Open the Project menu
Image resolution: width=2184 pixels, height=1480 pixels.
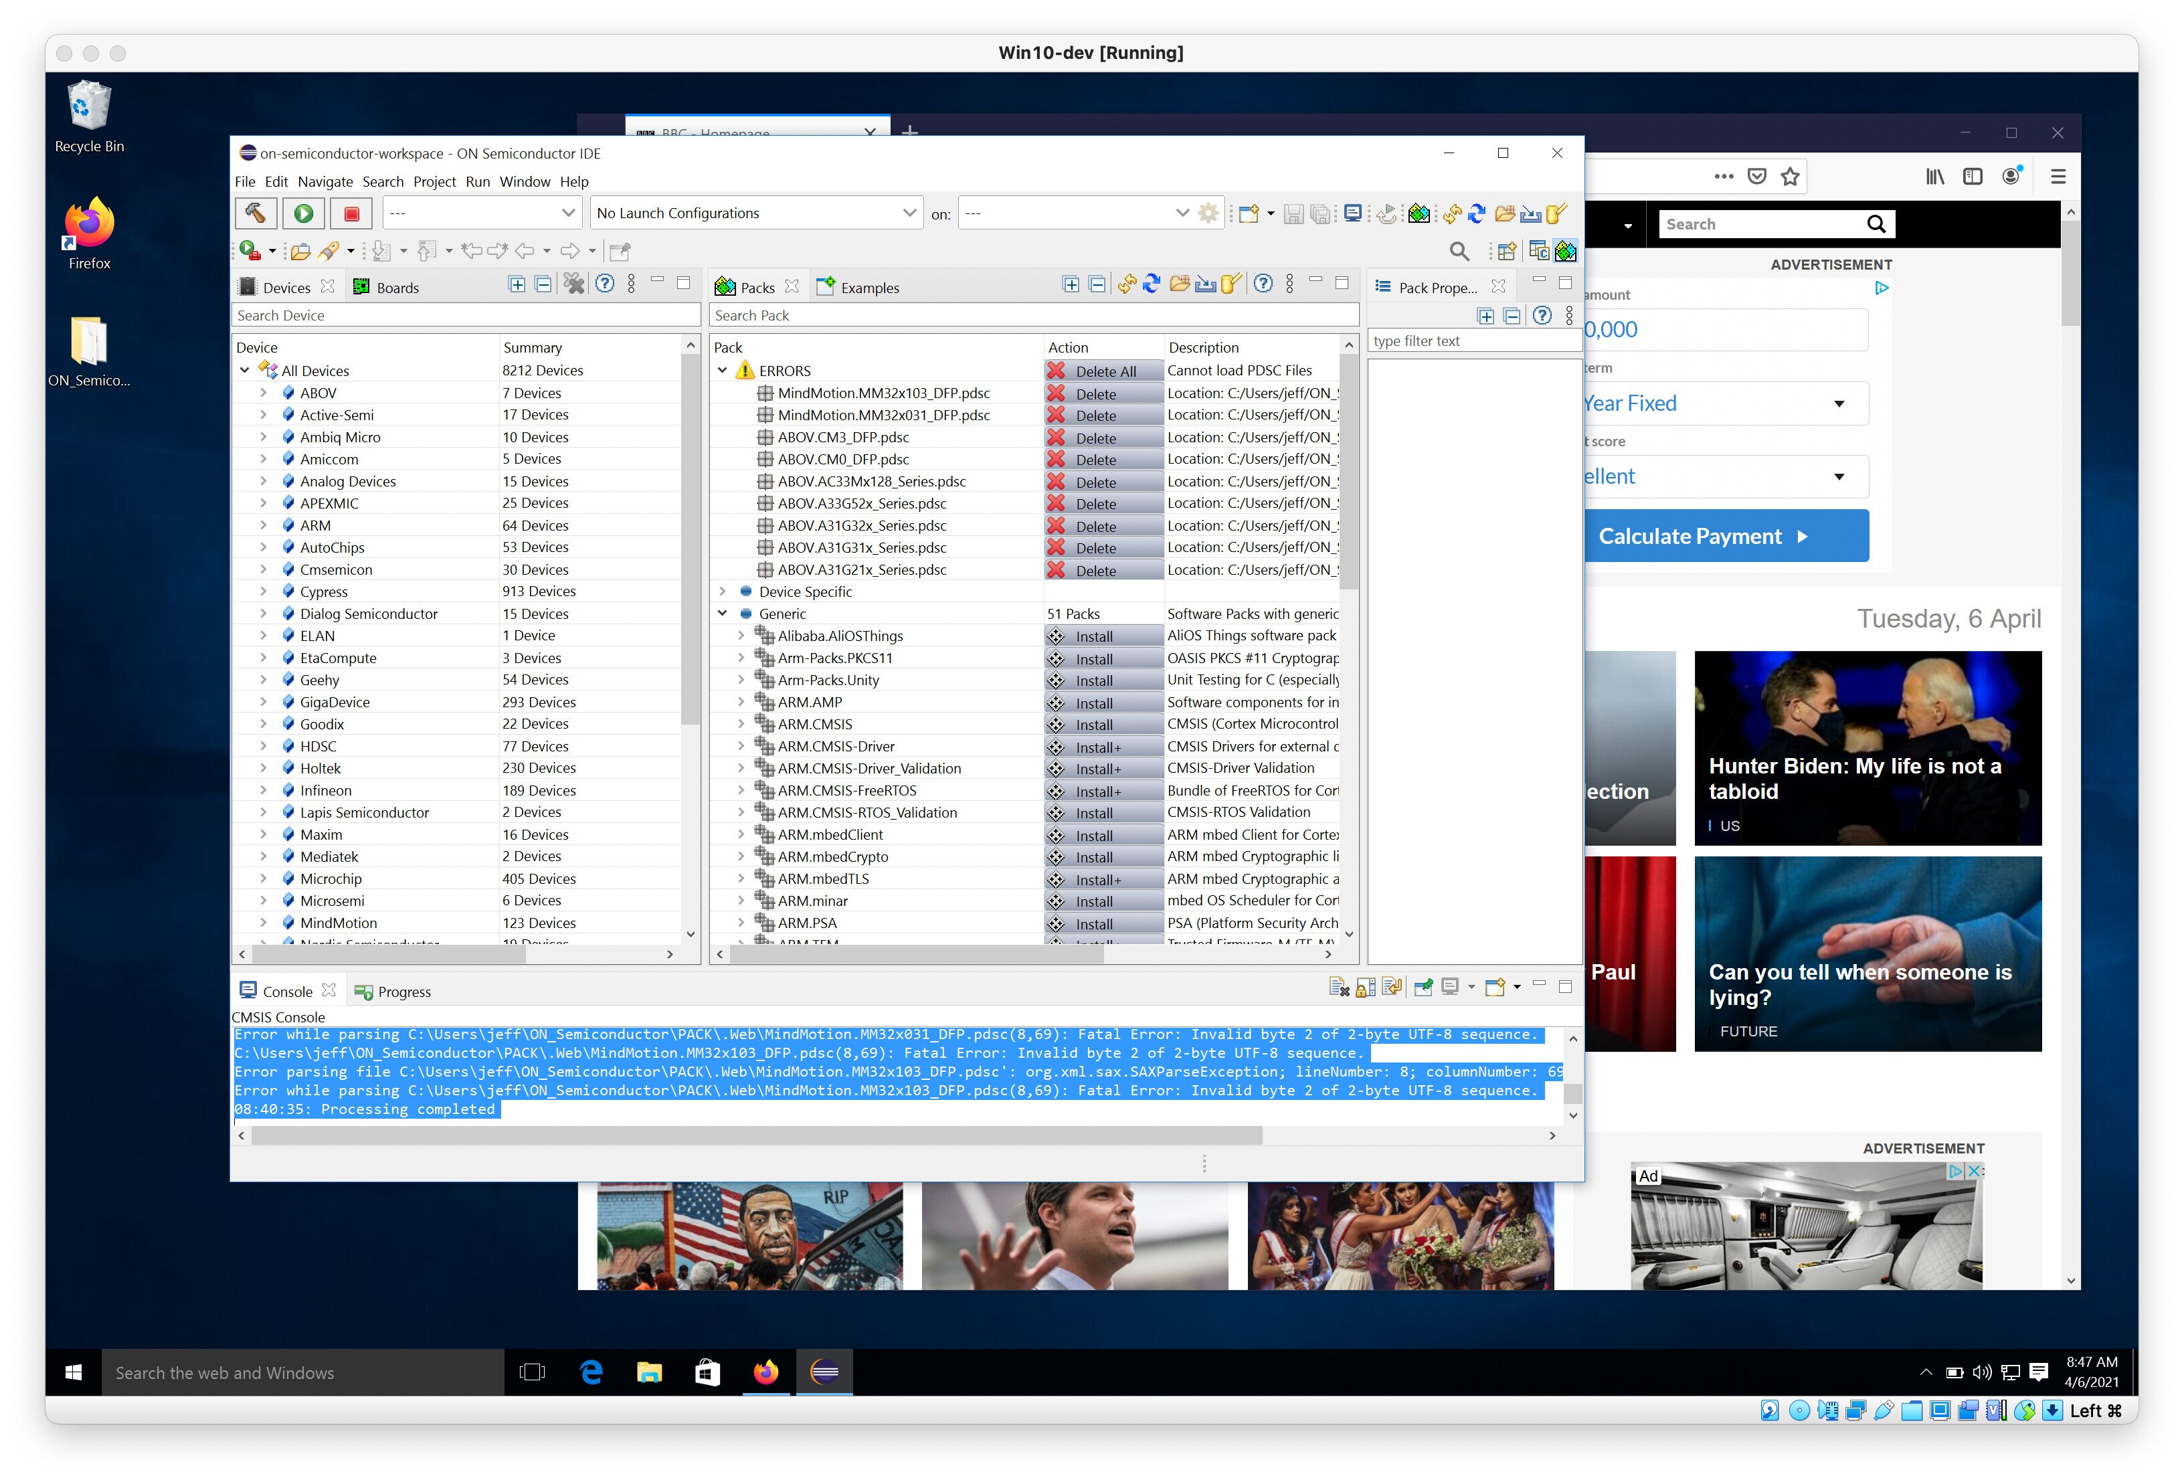click(x=434, y=181)
